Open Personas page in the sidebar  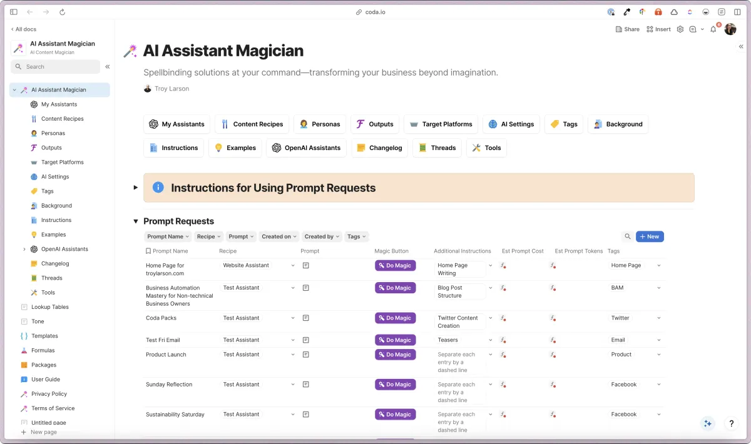click(53, 133)
